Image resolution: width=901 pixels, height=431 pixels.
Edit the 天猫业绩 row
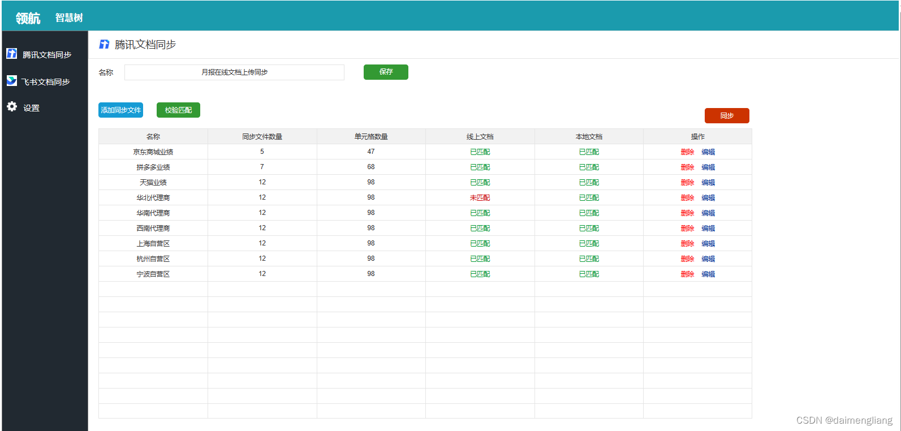pos(708,183)
